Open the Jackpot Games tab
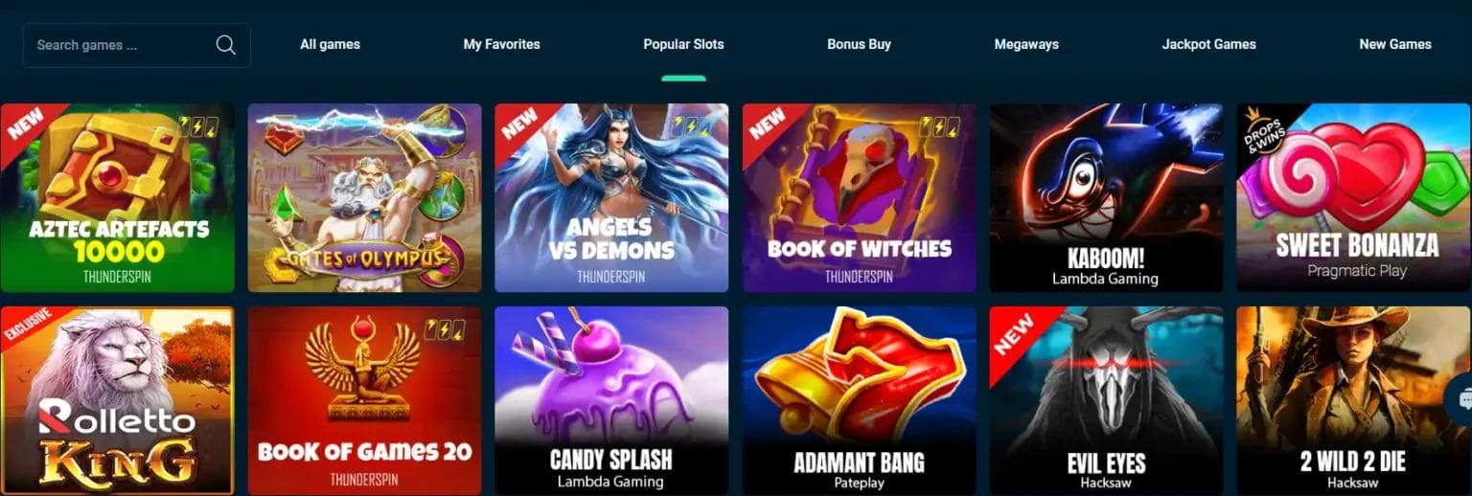 [1208, 44]
